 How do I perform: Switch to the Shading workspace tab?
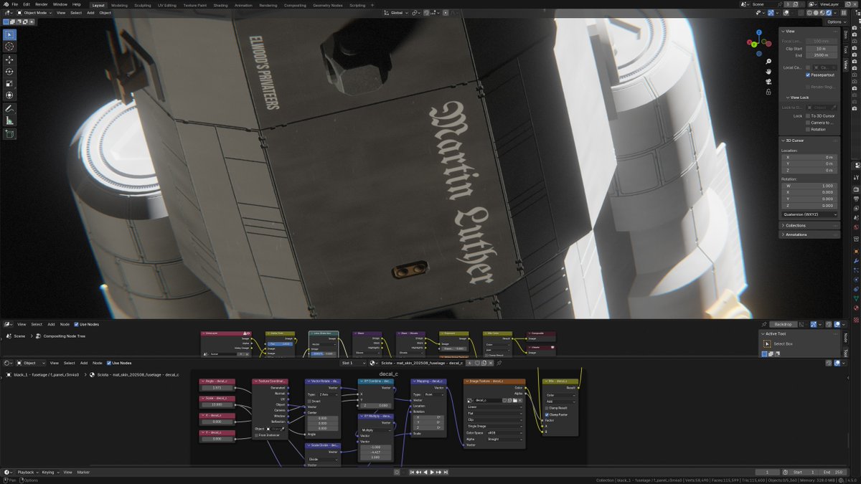[220, 4]
